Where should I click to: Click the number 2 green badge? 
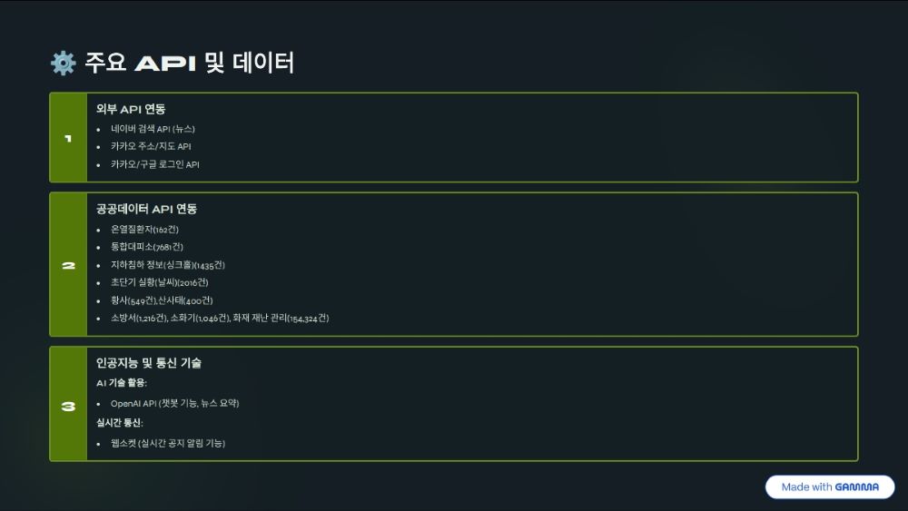click(x=68, y=265)
